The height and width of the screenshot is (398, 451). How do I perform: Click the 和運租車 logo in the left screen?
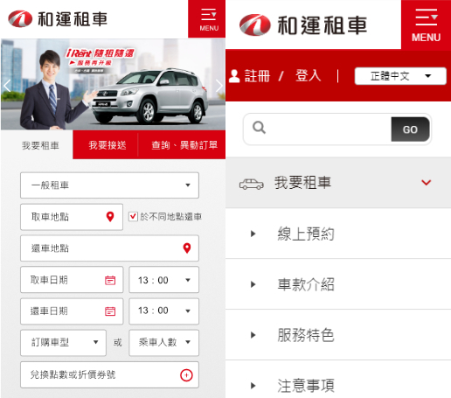[58, 19]
